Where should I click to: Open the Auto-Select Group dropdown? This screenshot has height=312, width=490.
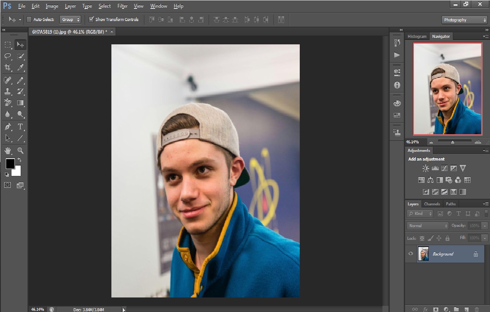click(70, 19)
